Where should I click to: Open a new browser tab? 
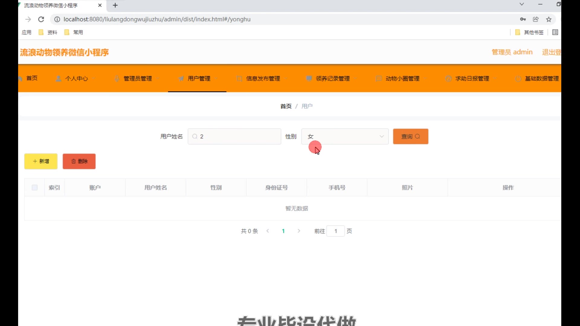(x=115, y=5)
